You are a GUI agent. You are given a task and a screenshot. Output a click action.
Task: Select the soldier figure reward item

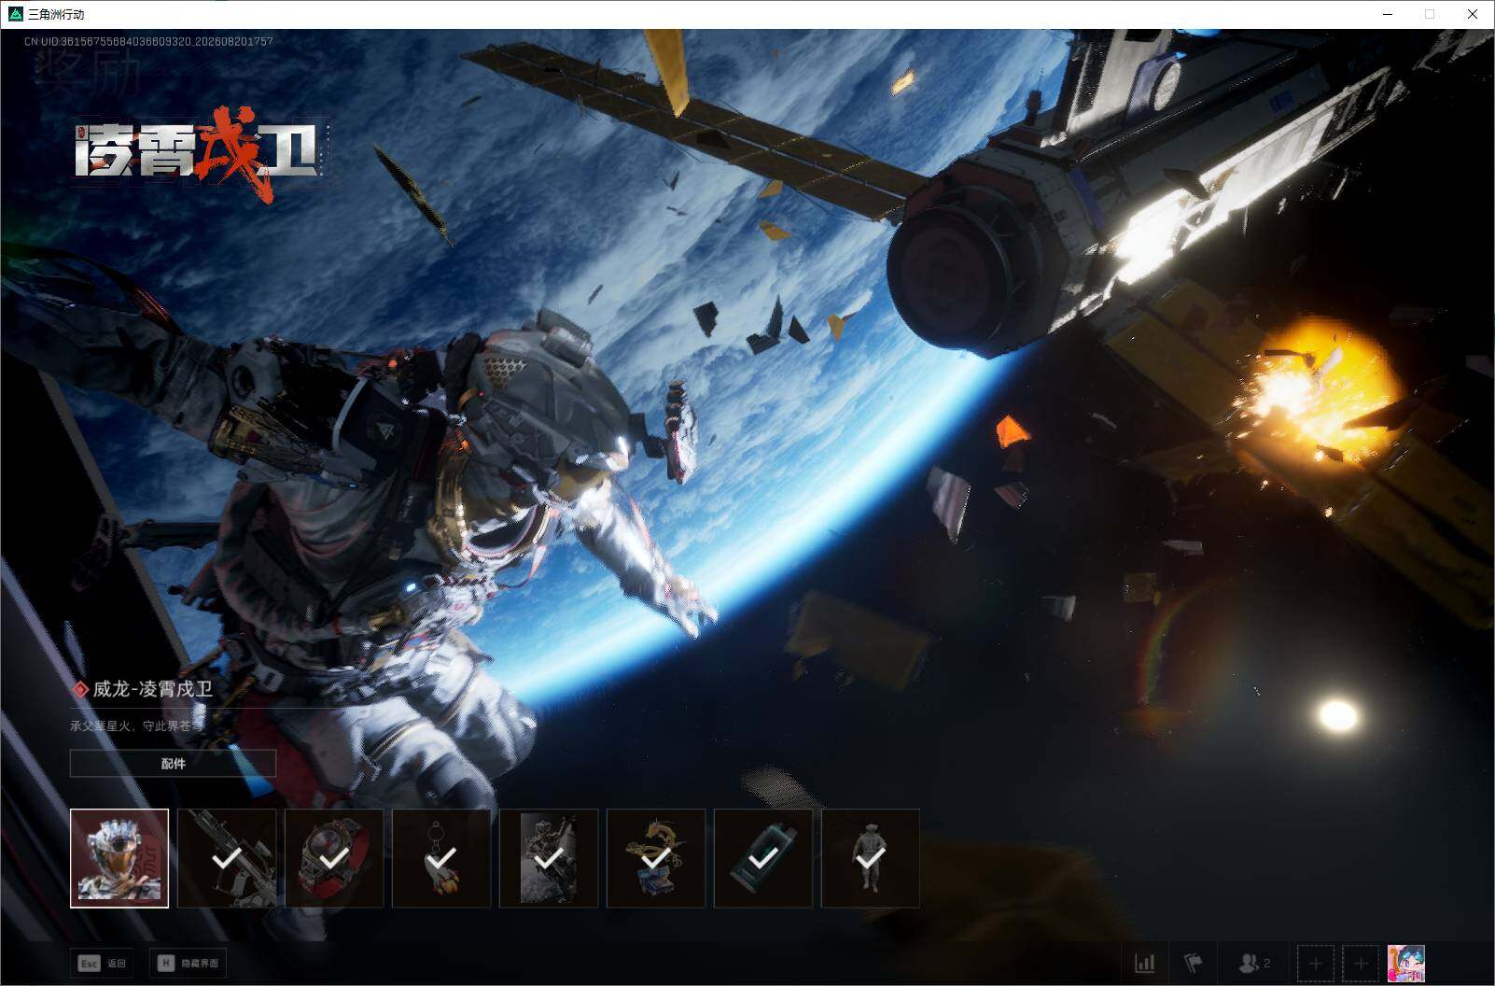tap(871, 858)
